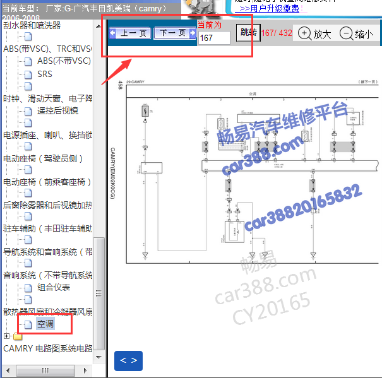Click the 167/ 432 page counter text

(x=277, y=33)
